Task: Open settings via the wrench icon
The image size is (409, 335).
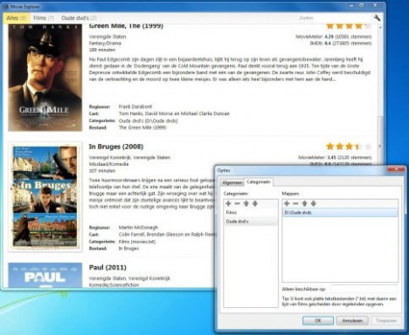Action: click(x=377, y=18)
